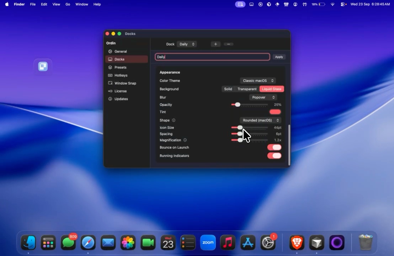Open Photos from the Dock
Viewport: 394px width, 256px height.
(x=128, y=243)
